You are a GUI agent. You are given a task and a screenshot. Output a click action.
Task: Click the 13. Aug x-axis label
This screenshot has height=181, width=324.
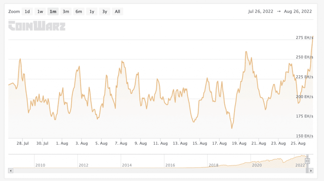click(x=180, y=143)
